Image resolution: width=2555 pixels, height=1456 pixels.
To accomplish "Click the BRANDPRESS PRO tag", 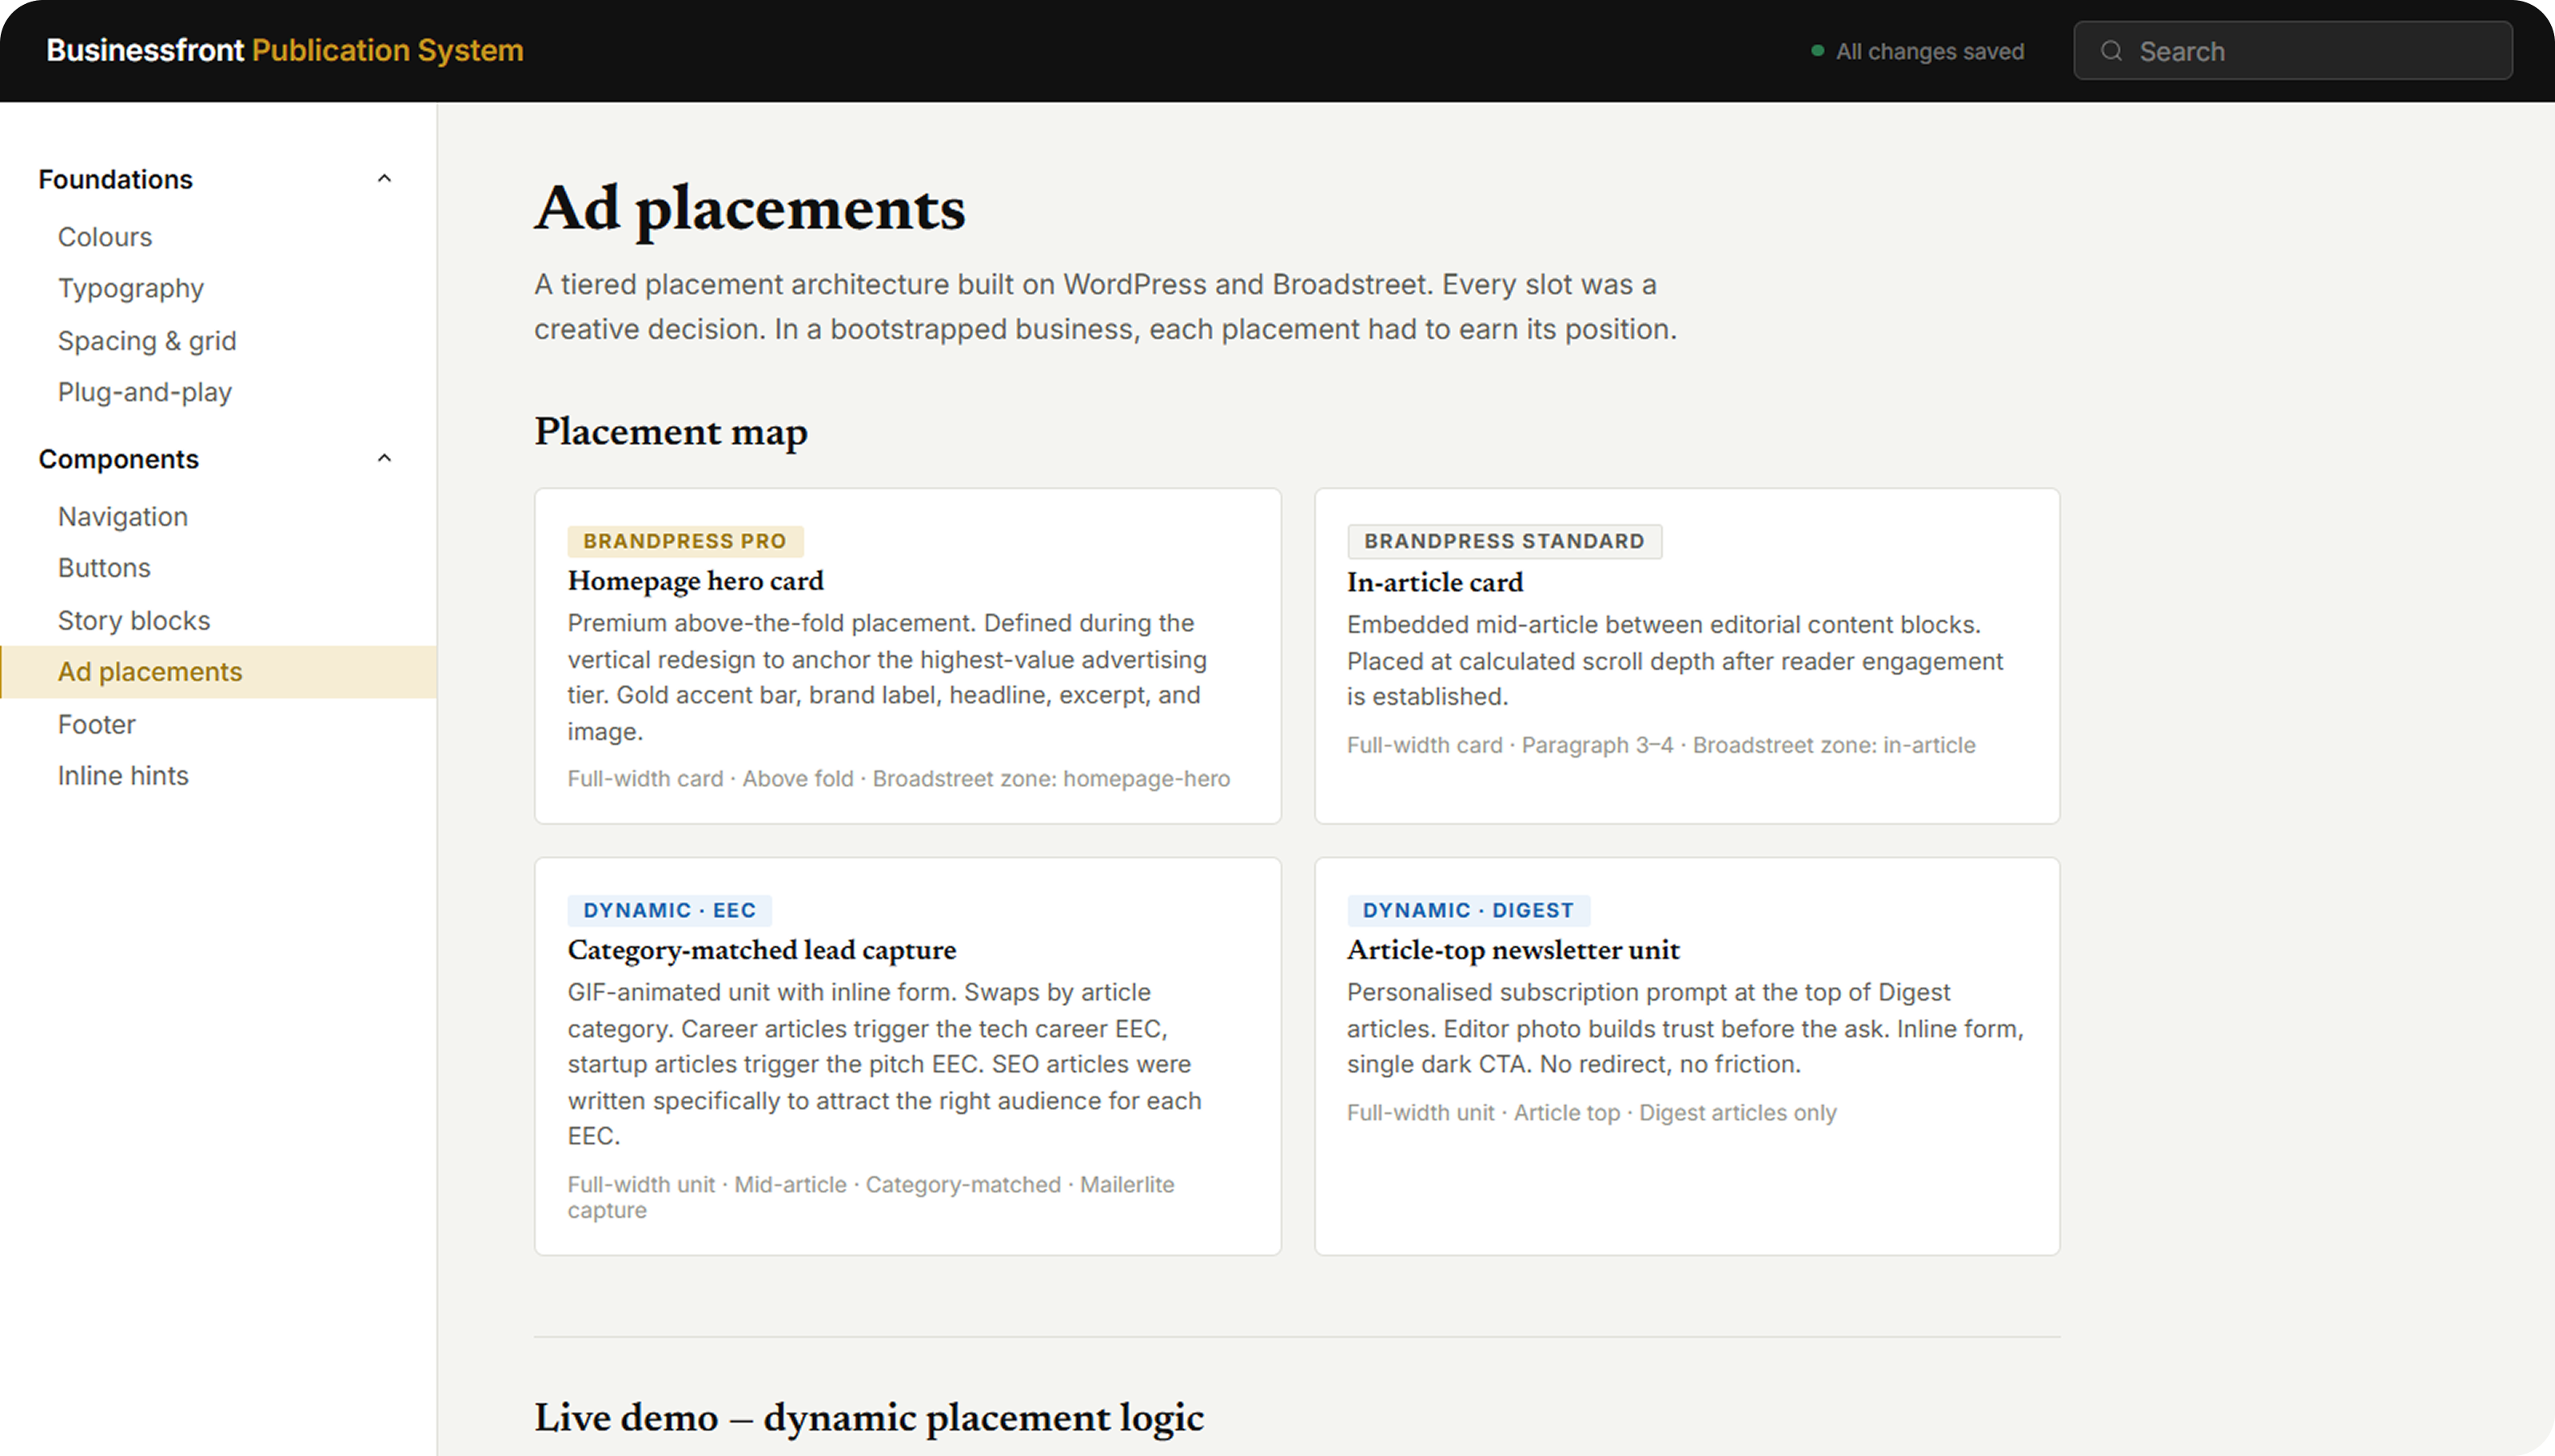I will click(685, 541).
